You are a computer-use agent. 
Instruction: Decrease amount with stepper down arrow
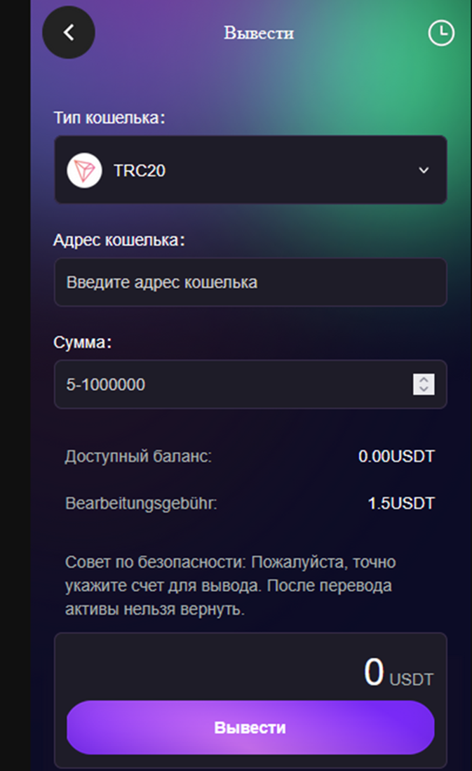[424, 389]
